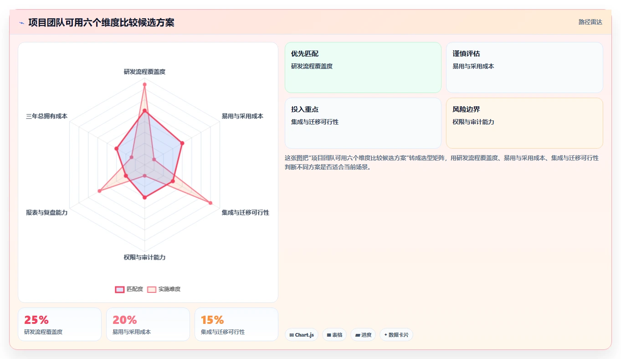Open the 谨慎评估 card
The image size is (621, 359).
(x=524, y=68)
